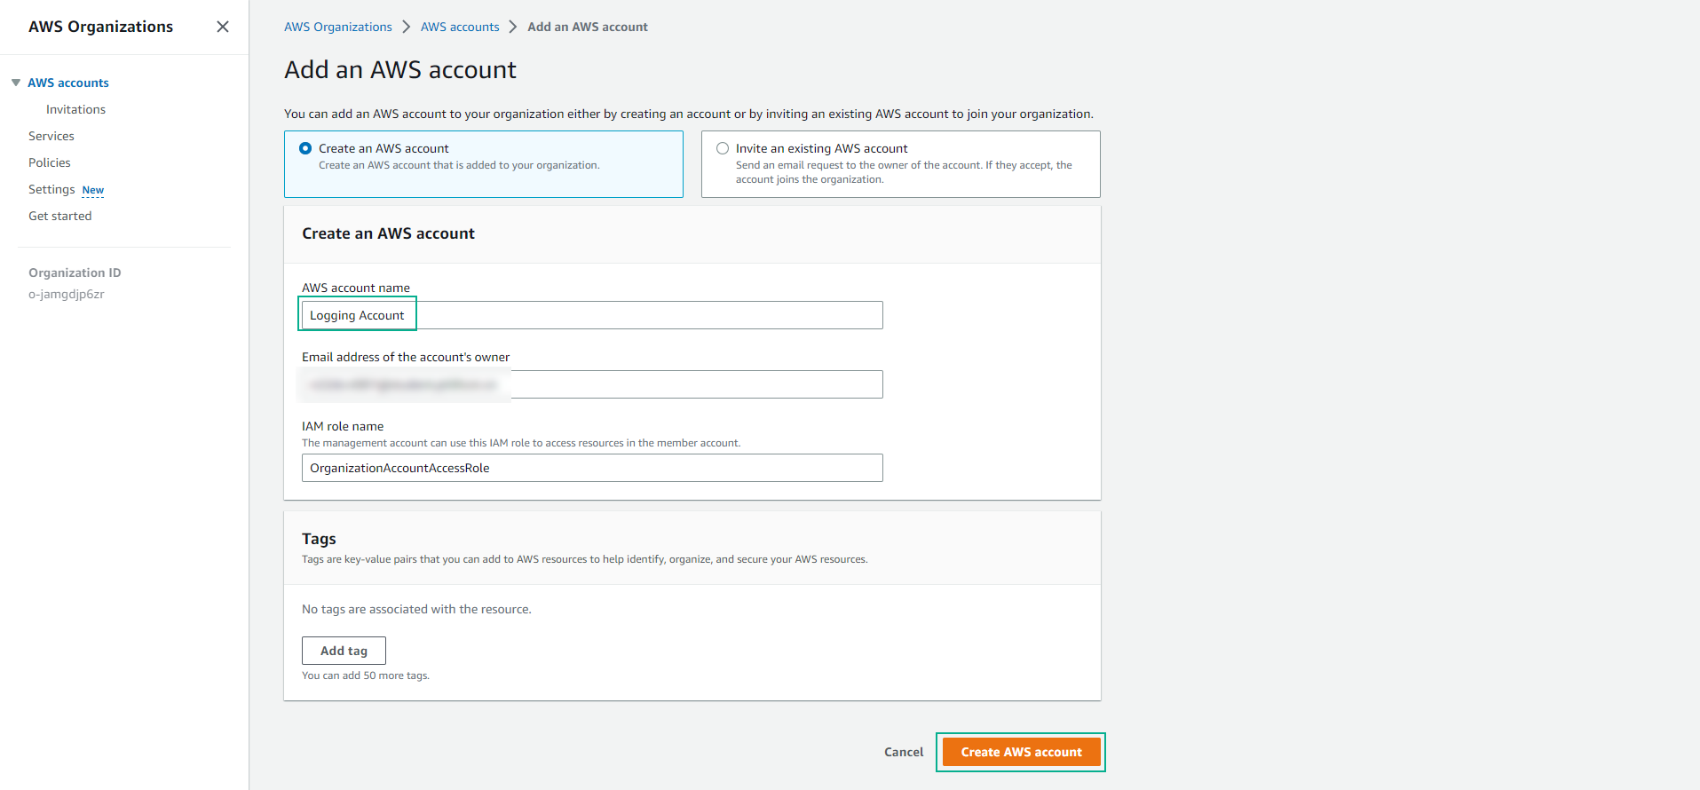Open the Services page
Image resolution: width=1700 pixels, height=790 pixels.
pyautogui.click(x=51, y=136)
